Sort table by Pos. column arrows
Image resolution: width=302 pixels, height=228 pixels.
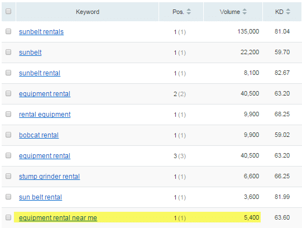point(189,12)
